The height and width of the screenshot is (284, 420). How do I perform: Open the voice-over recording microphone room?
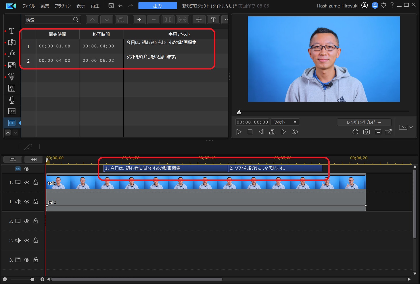(12, 100)
